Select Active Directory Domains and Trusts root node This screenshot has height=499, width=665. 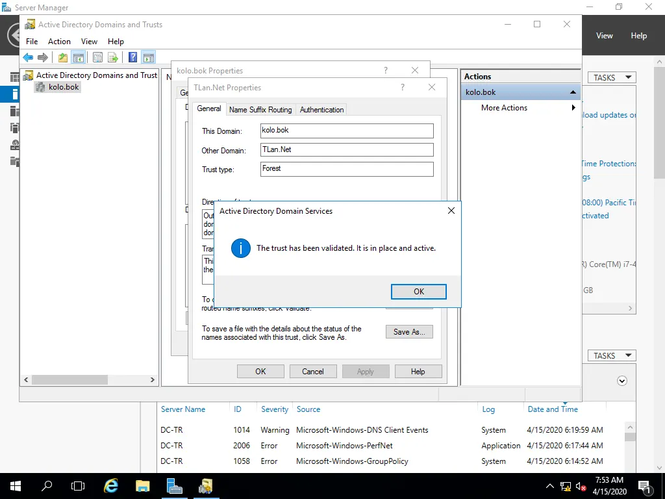(x=97, y=75)
